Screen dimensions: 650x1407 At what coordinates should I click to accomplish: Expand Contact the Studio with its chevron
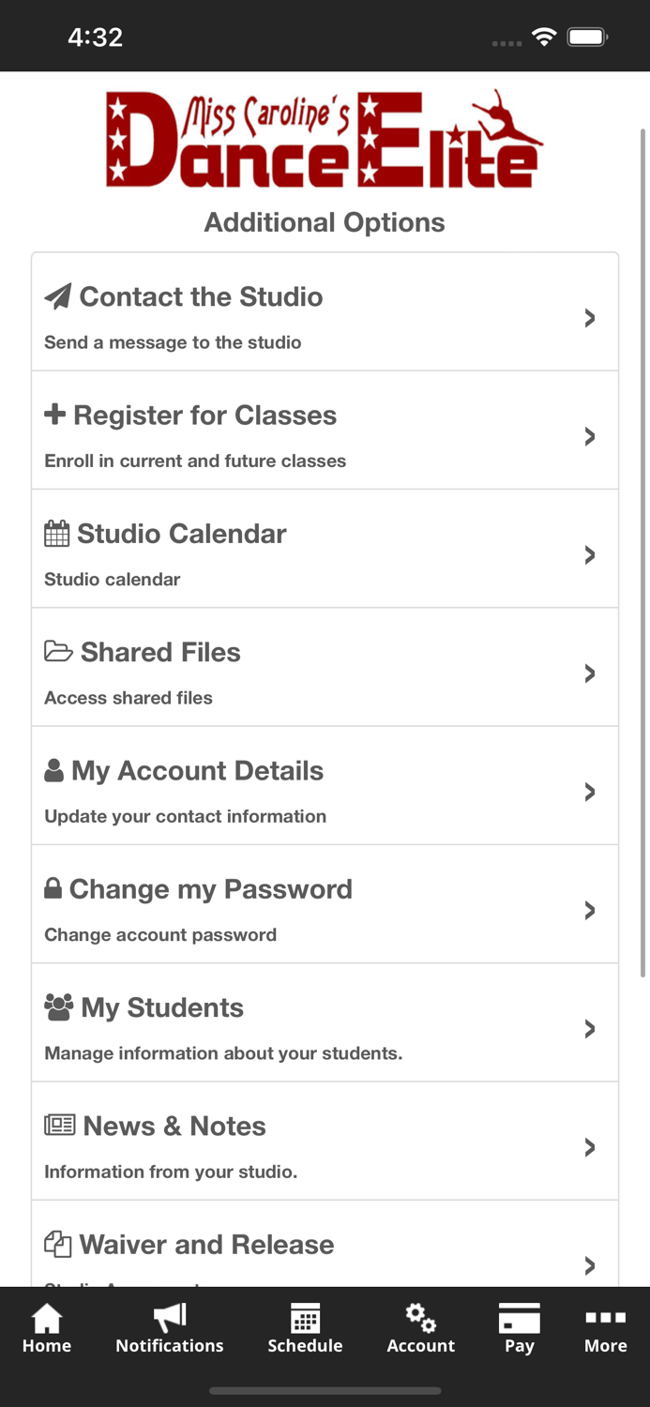pyautogui.click(x=590, y=318)
